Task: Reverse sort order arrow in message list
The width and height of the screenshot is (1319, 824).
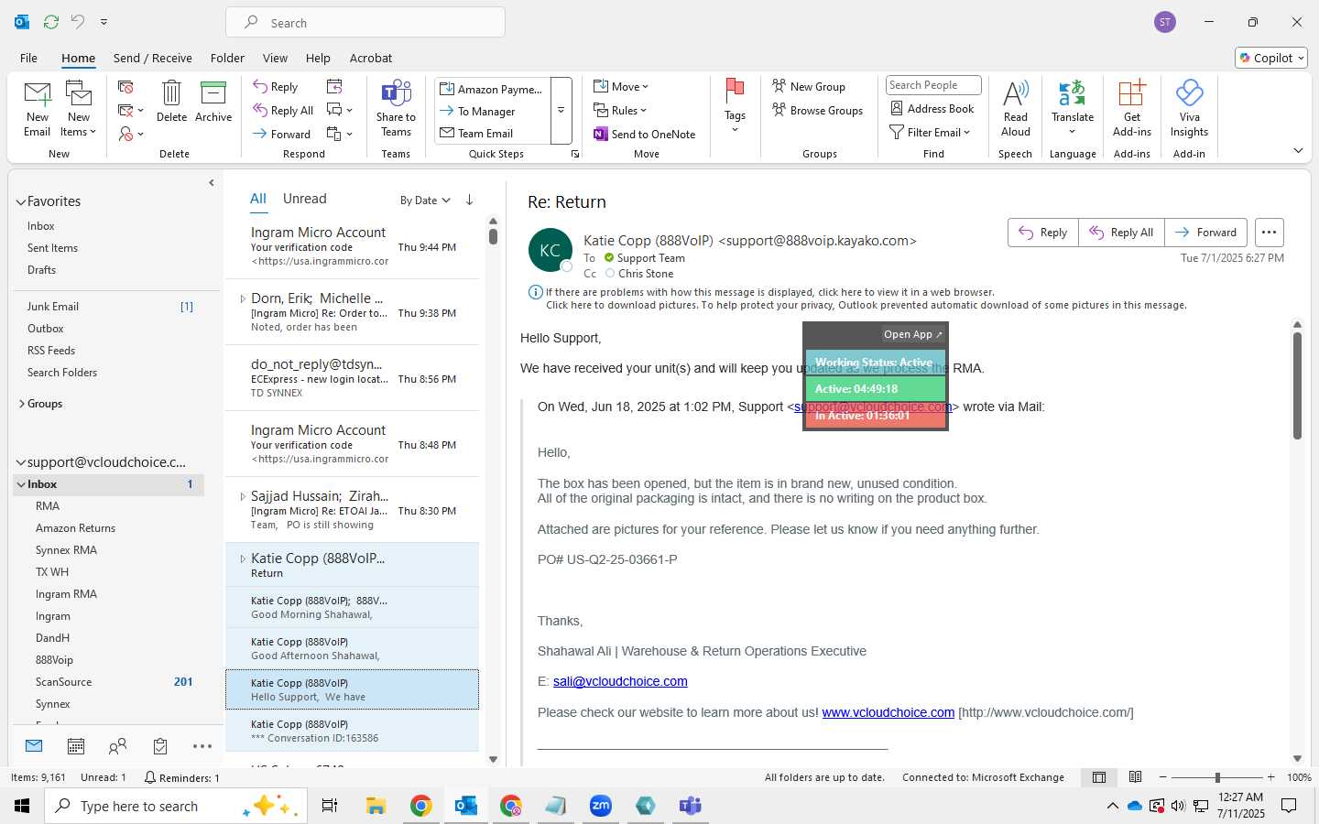Action: (x=469, y=200)
